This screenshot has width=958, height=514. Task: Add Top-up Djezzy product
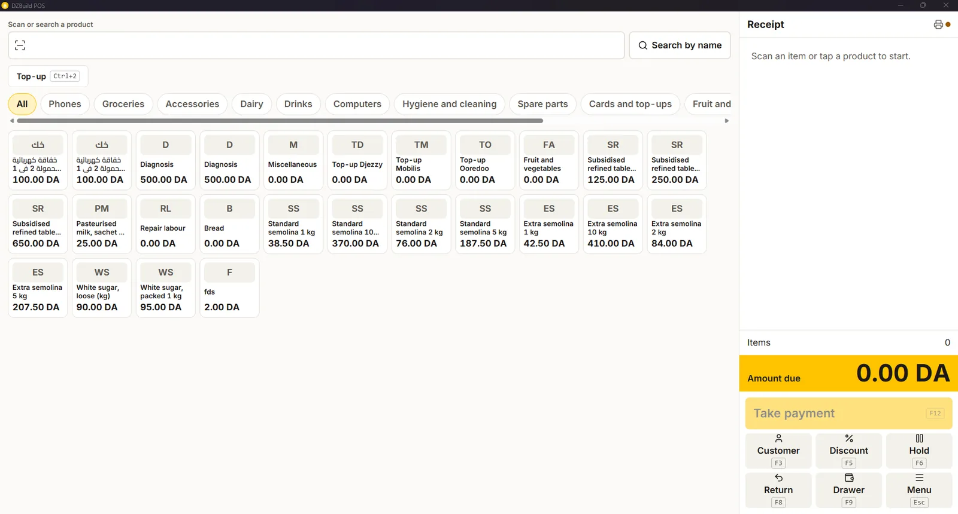[x=357, y=161]
